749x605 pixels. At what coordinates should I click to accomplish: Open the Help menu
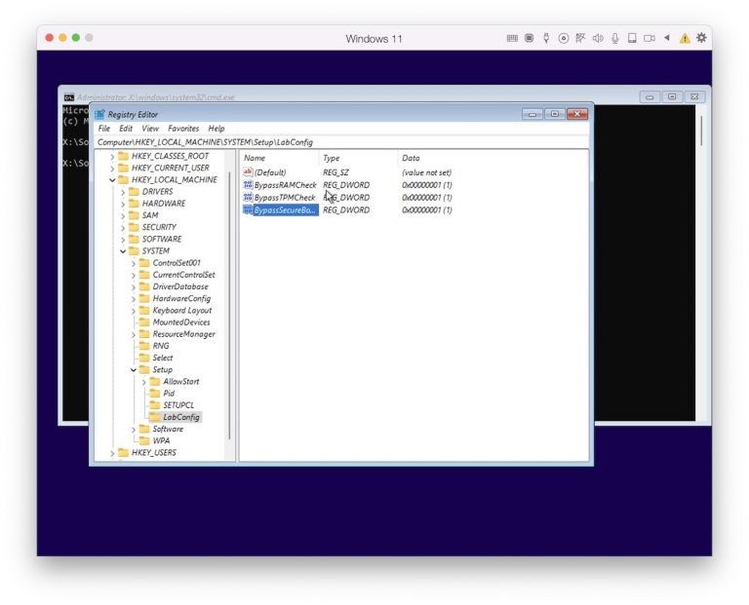[216, 129]
